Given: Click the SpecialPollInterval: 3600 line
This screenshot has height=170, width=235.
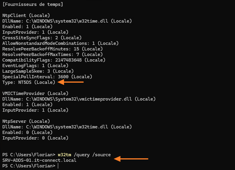Looking at the screenshot, I should 47,77.
